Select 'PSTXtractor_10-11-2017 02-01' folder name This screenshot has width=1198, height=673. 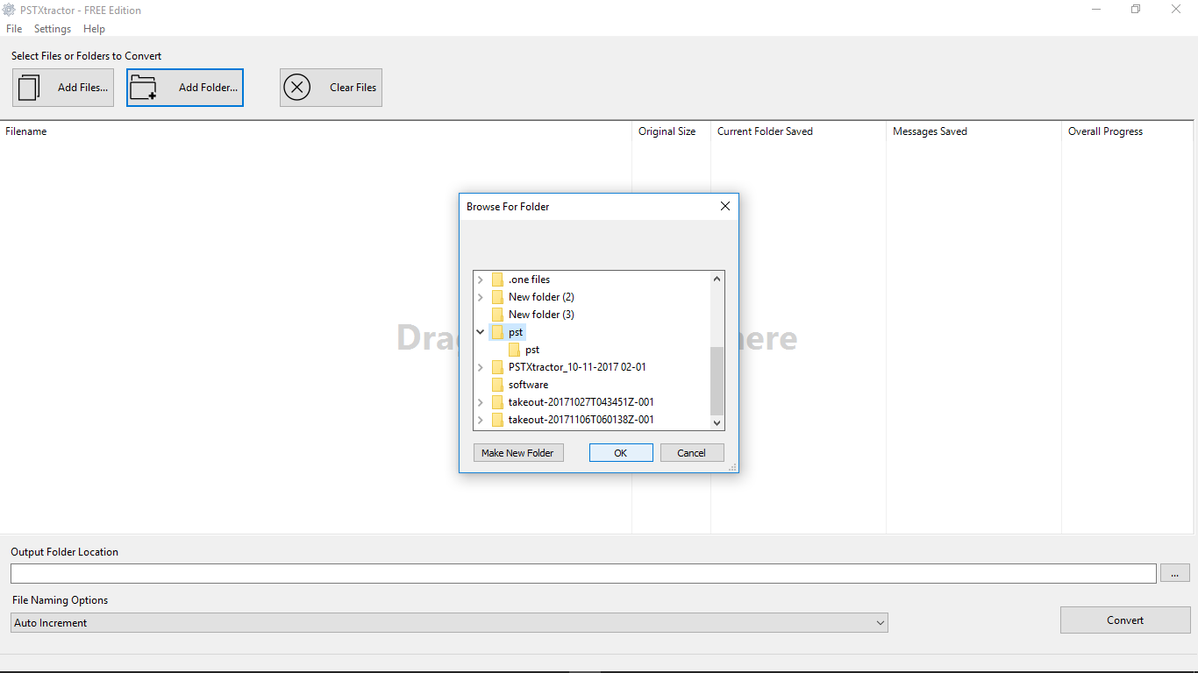[577, 367]
